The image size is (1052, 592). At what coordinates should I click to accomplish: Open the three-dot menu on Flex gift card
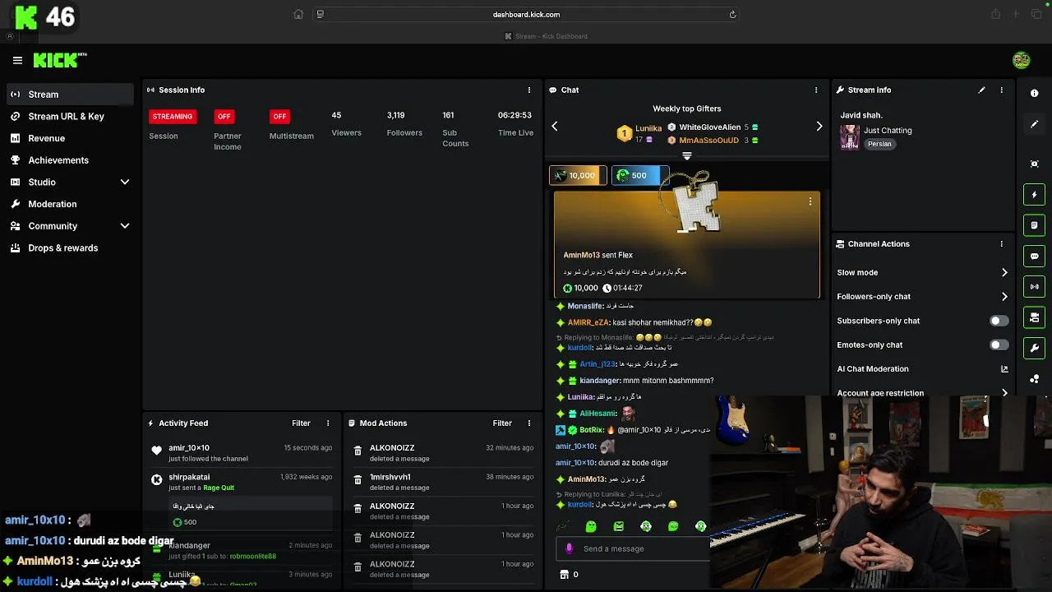point(810,201)
